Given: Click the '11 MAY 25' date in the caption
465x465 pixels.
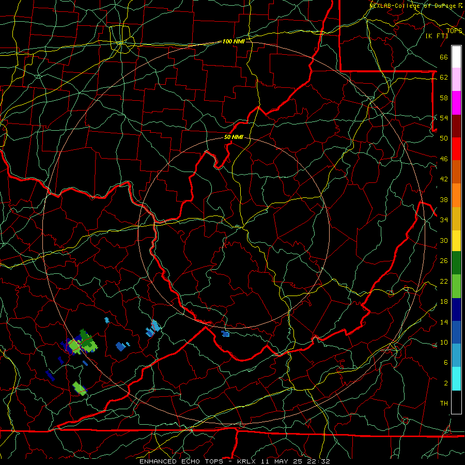Looking at the screenshot, I should [282, 461].
